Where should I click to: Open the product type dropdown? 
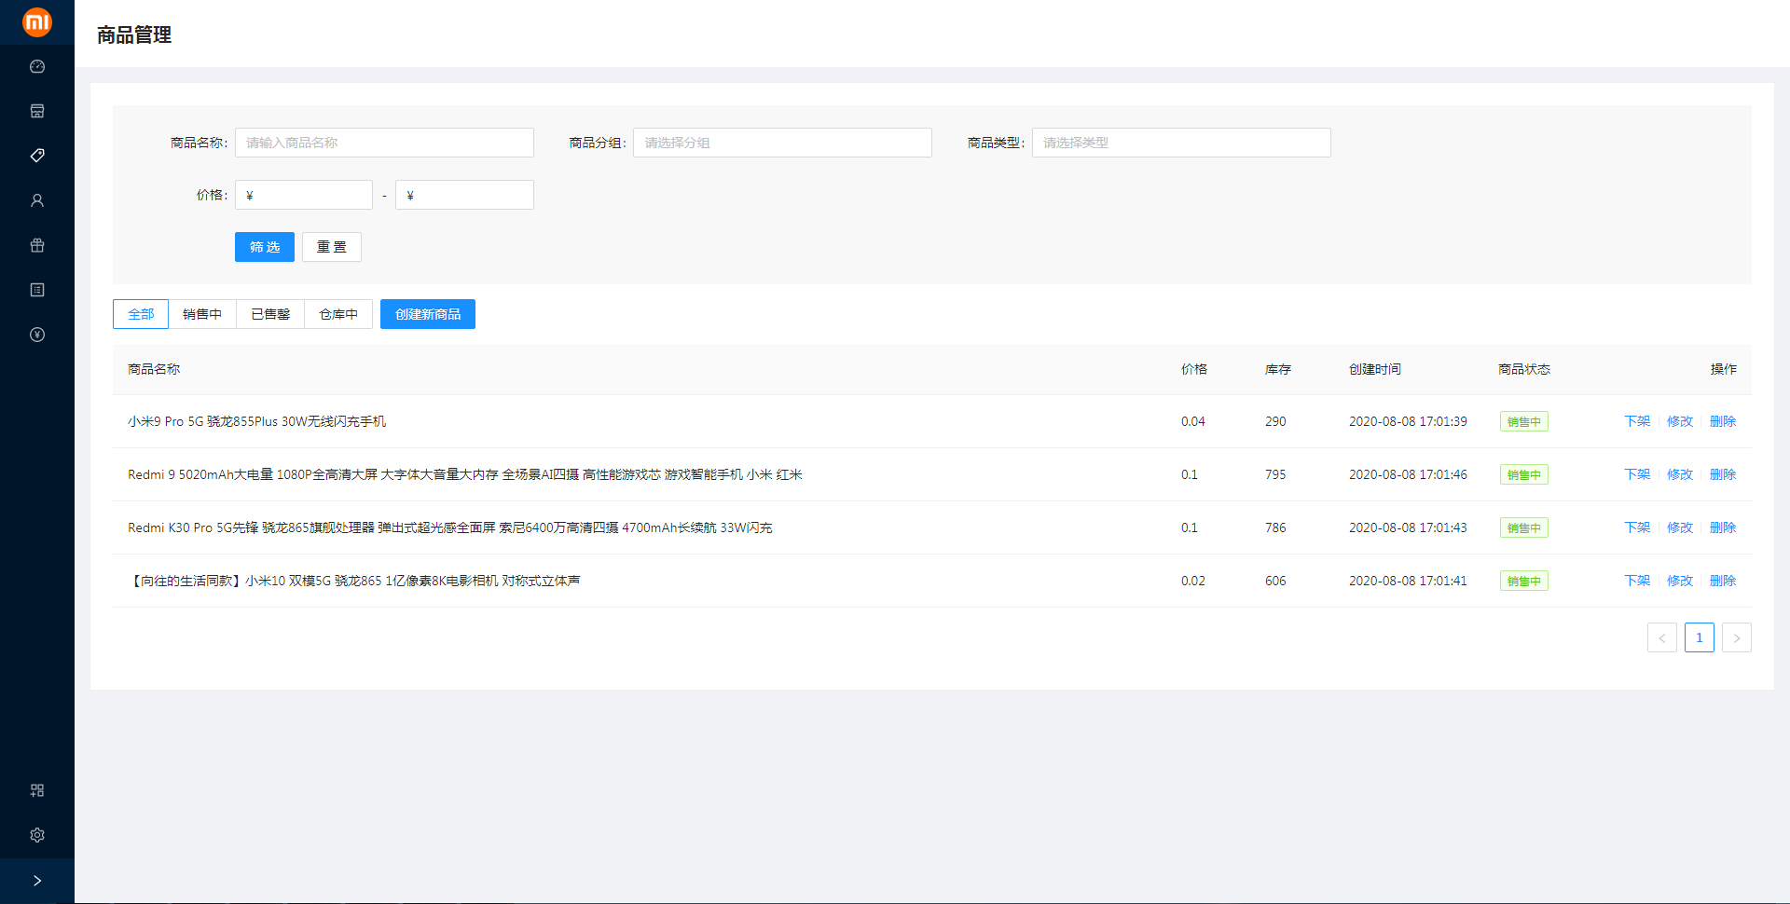1181,143
